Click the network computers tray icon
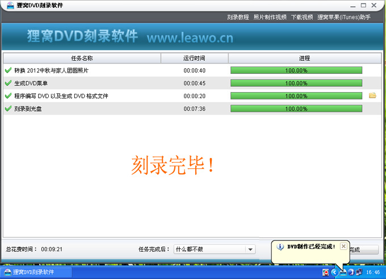 [x=359, y=272]
